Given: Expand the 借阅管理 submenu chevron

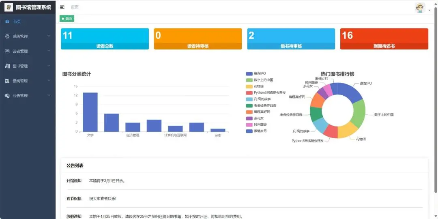Looking at the screenshot, I should tap(49, 81).
